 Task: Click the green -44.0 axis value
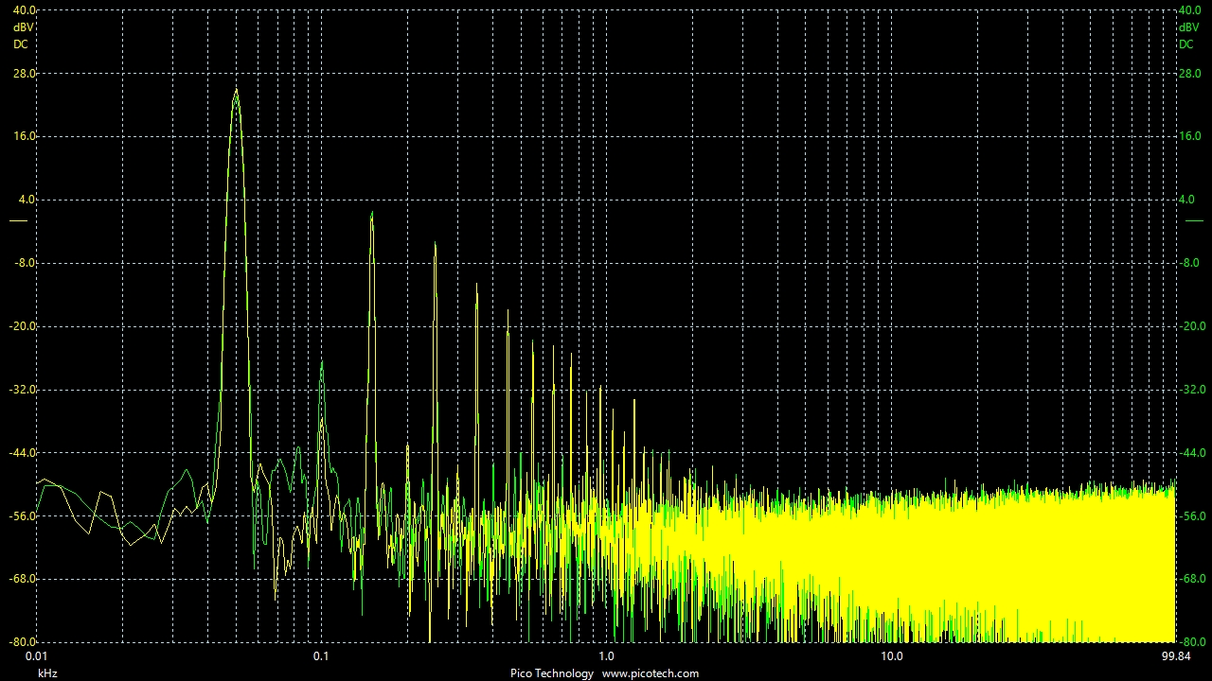pos(1192,453)
